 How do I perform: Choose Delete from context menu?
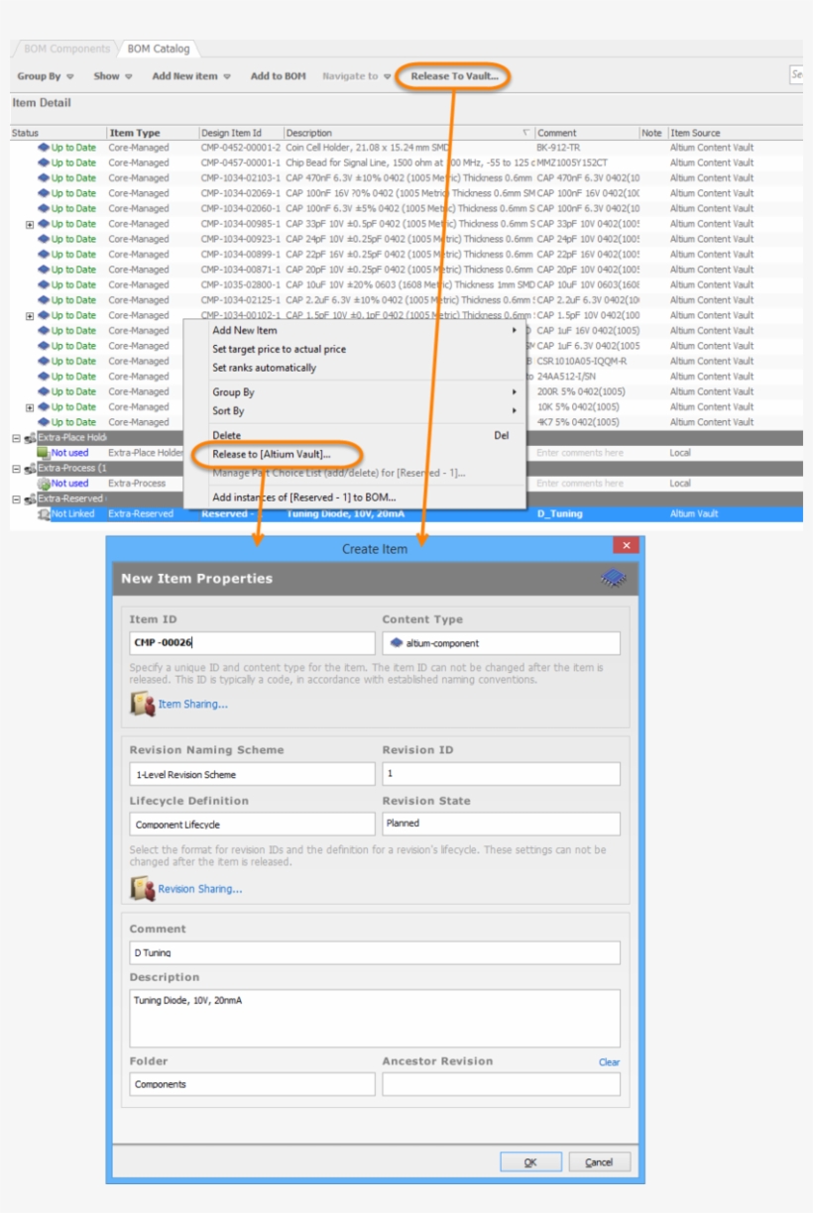[x=354, y=435]
